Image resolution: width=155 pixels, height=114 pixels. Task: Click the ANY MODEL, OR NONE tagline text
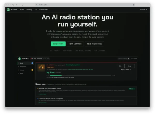(x=83, y=51)
